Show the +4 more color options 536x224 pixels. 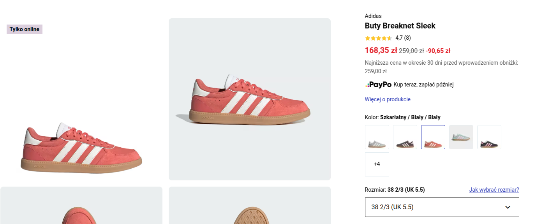click(x=377, y=164)
